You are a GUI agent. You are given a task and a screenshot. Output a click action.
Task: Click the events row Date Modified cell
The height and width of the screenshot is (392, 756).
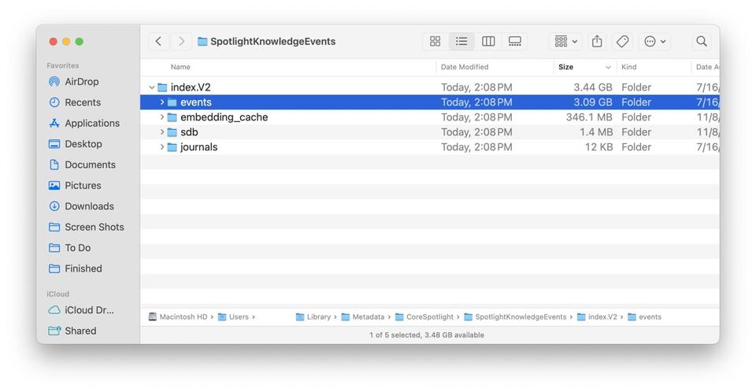click(x=476, y=102)
